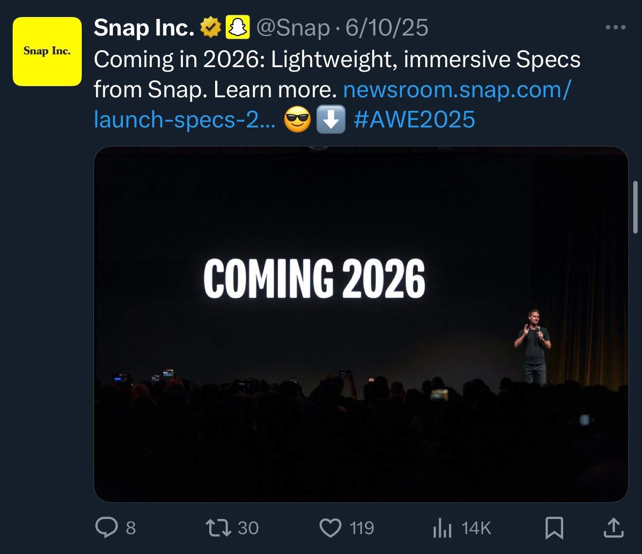Click the repost count number 30
The height and width of the screenshot is (554, 642).
pyautogui.click(x=248, y=528)
